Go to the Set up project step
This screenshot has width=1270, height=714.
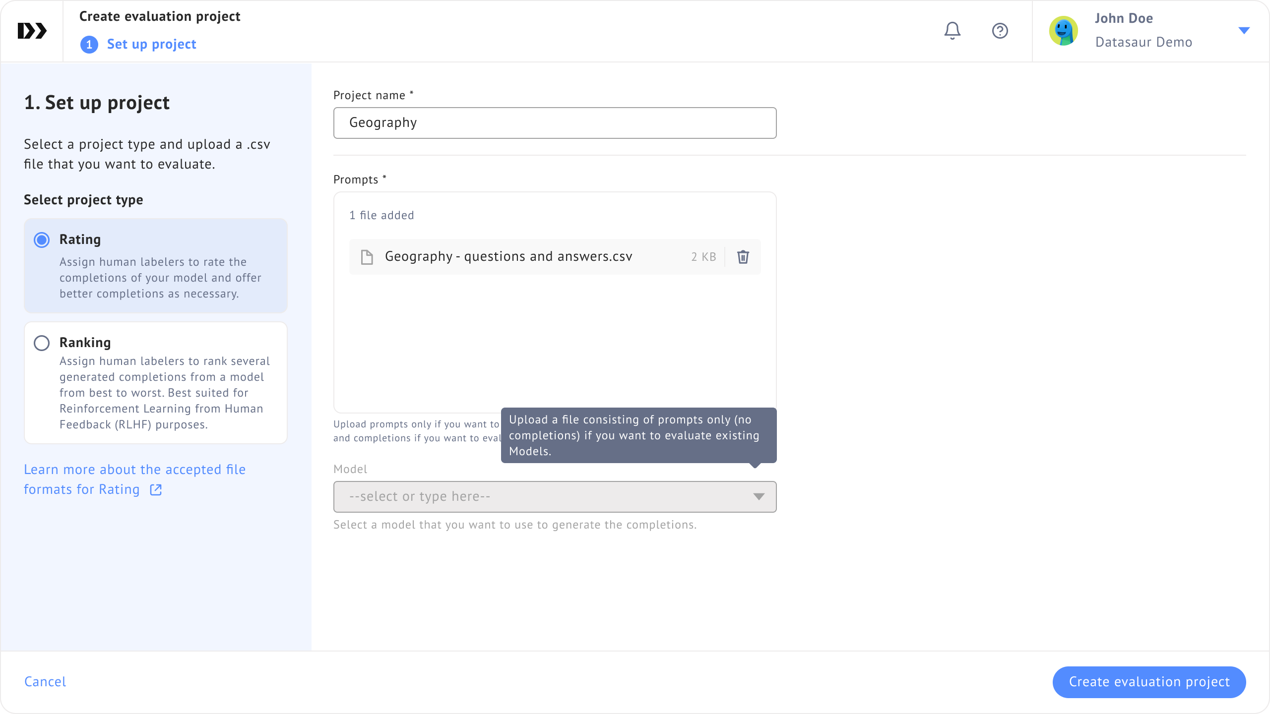tap(151, 45)
